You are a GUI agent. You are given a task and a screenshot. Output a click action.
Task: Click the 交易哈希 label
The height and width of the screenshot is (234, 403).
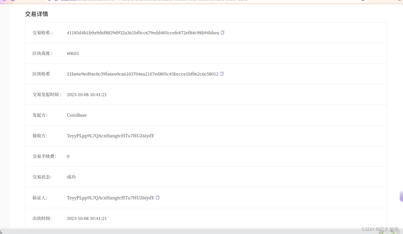[x=43, y=33]
